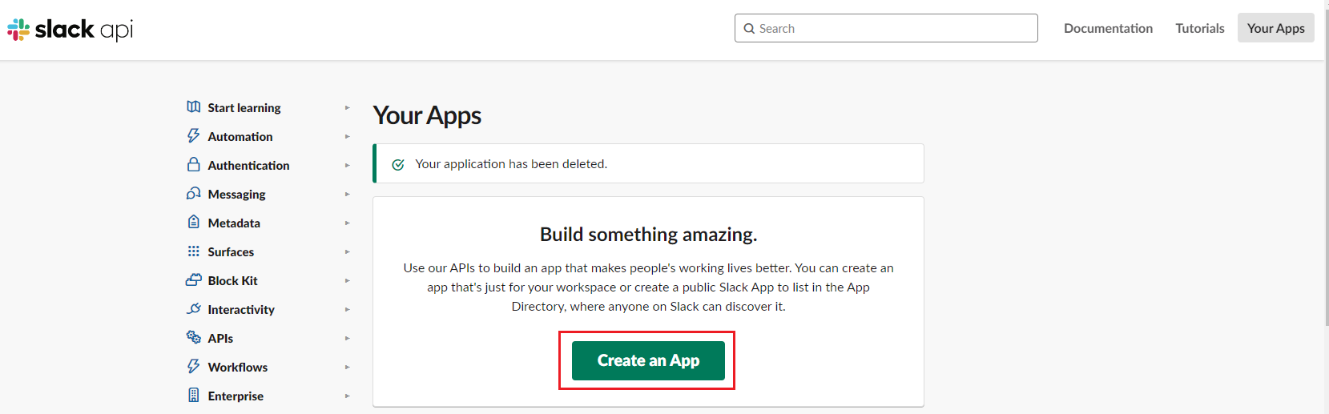Screen dimensions: 1329x414
Task: Expand the Interactivity section arrow
Action: pyautogui.click(x=347, y=309)
